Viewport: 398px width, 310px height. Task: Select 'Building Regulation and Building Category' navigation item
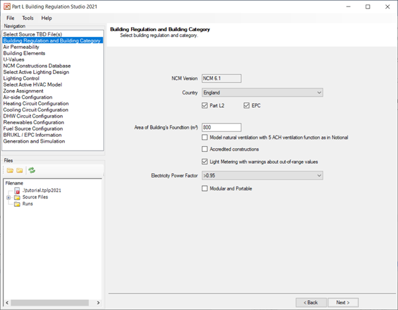click(x=52, y=40)
